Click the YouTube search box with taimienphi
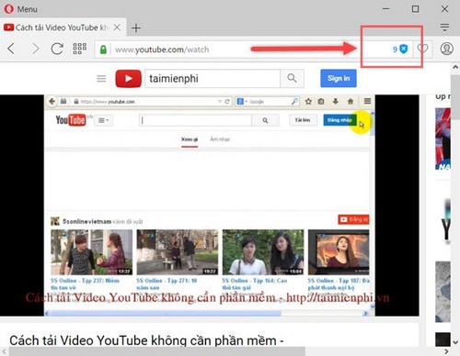Viewport: 460px width, 356px height. tap(213, 79)
